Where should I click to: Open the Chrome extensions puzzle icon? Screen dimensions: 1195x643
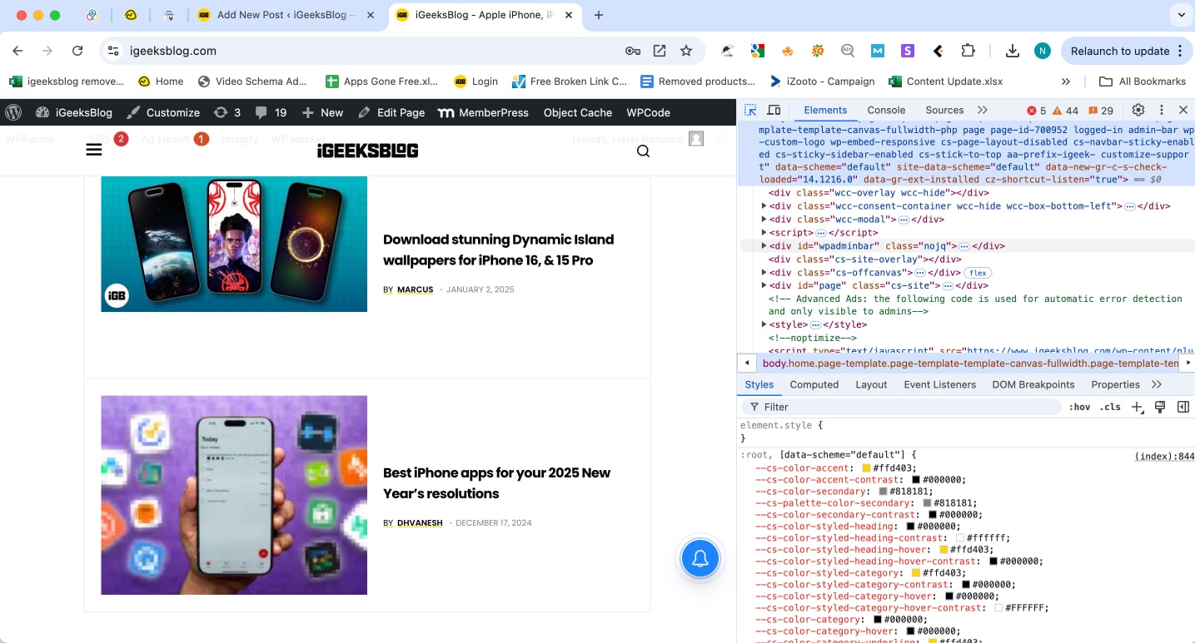click(x=968, y=51)
